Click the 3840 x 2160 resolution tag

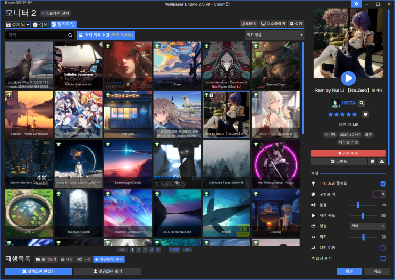click(x=350, y=135)
